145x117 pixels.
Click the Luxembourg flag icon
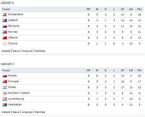[5, 99]
